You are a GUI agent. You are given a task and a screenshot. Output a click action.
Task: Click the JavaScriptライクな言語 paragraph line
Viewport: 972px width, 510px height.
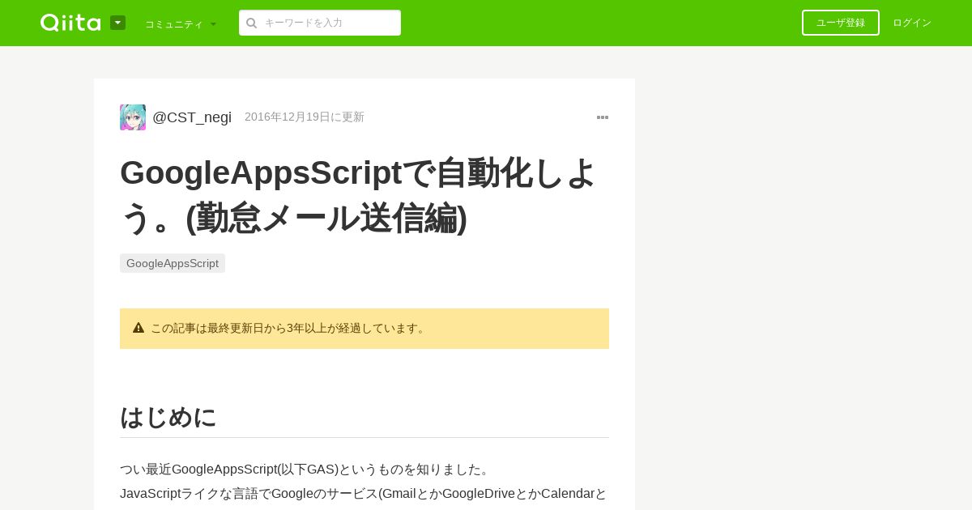(364, 494)
